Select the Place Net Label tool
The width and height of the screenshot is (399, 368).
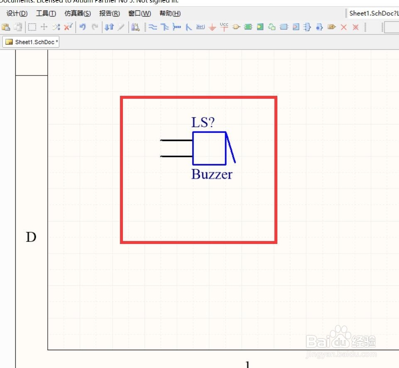click(201, 27)
